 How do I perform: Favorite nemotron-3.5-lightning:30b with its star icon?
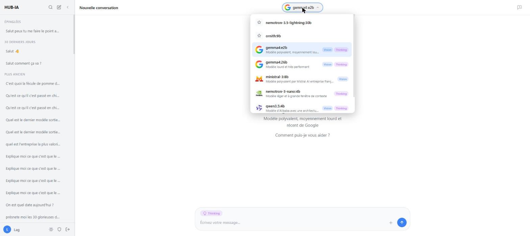[259, 23]
